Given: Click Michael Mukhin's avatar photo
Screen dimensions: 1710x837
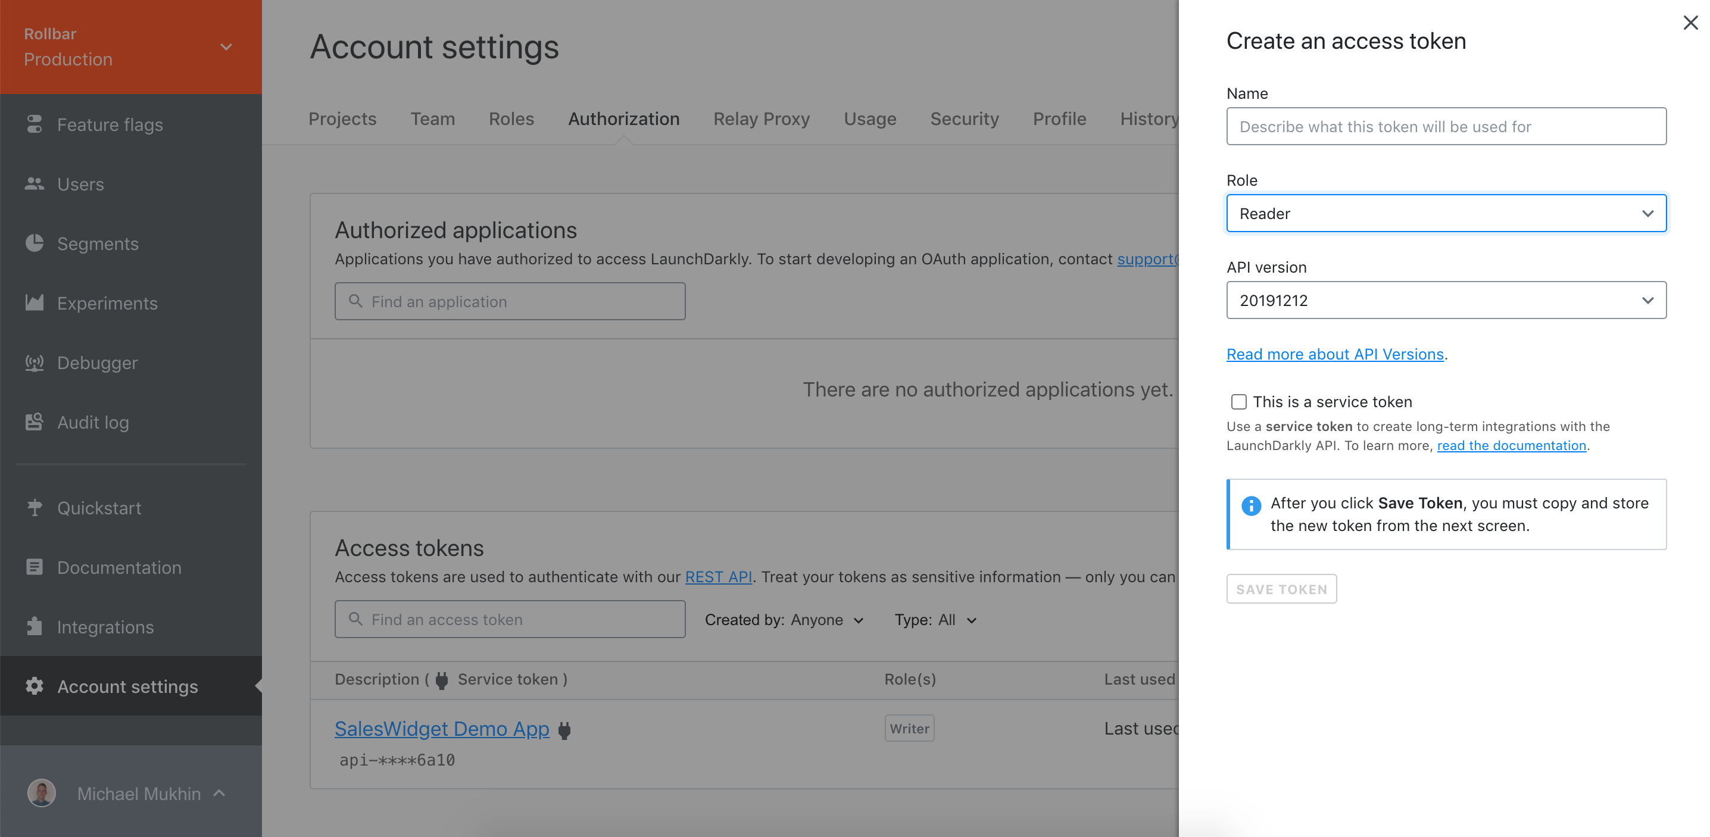Looking at the screenshot, I should click(41, 792).
